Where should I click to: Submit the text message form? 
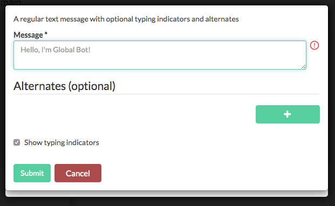point(32,173)
